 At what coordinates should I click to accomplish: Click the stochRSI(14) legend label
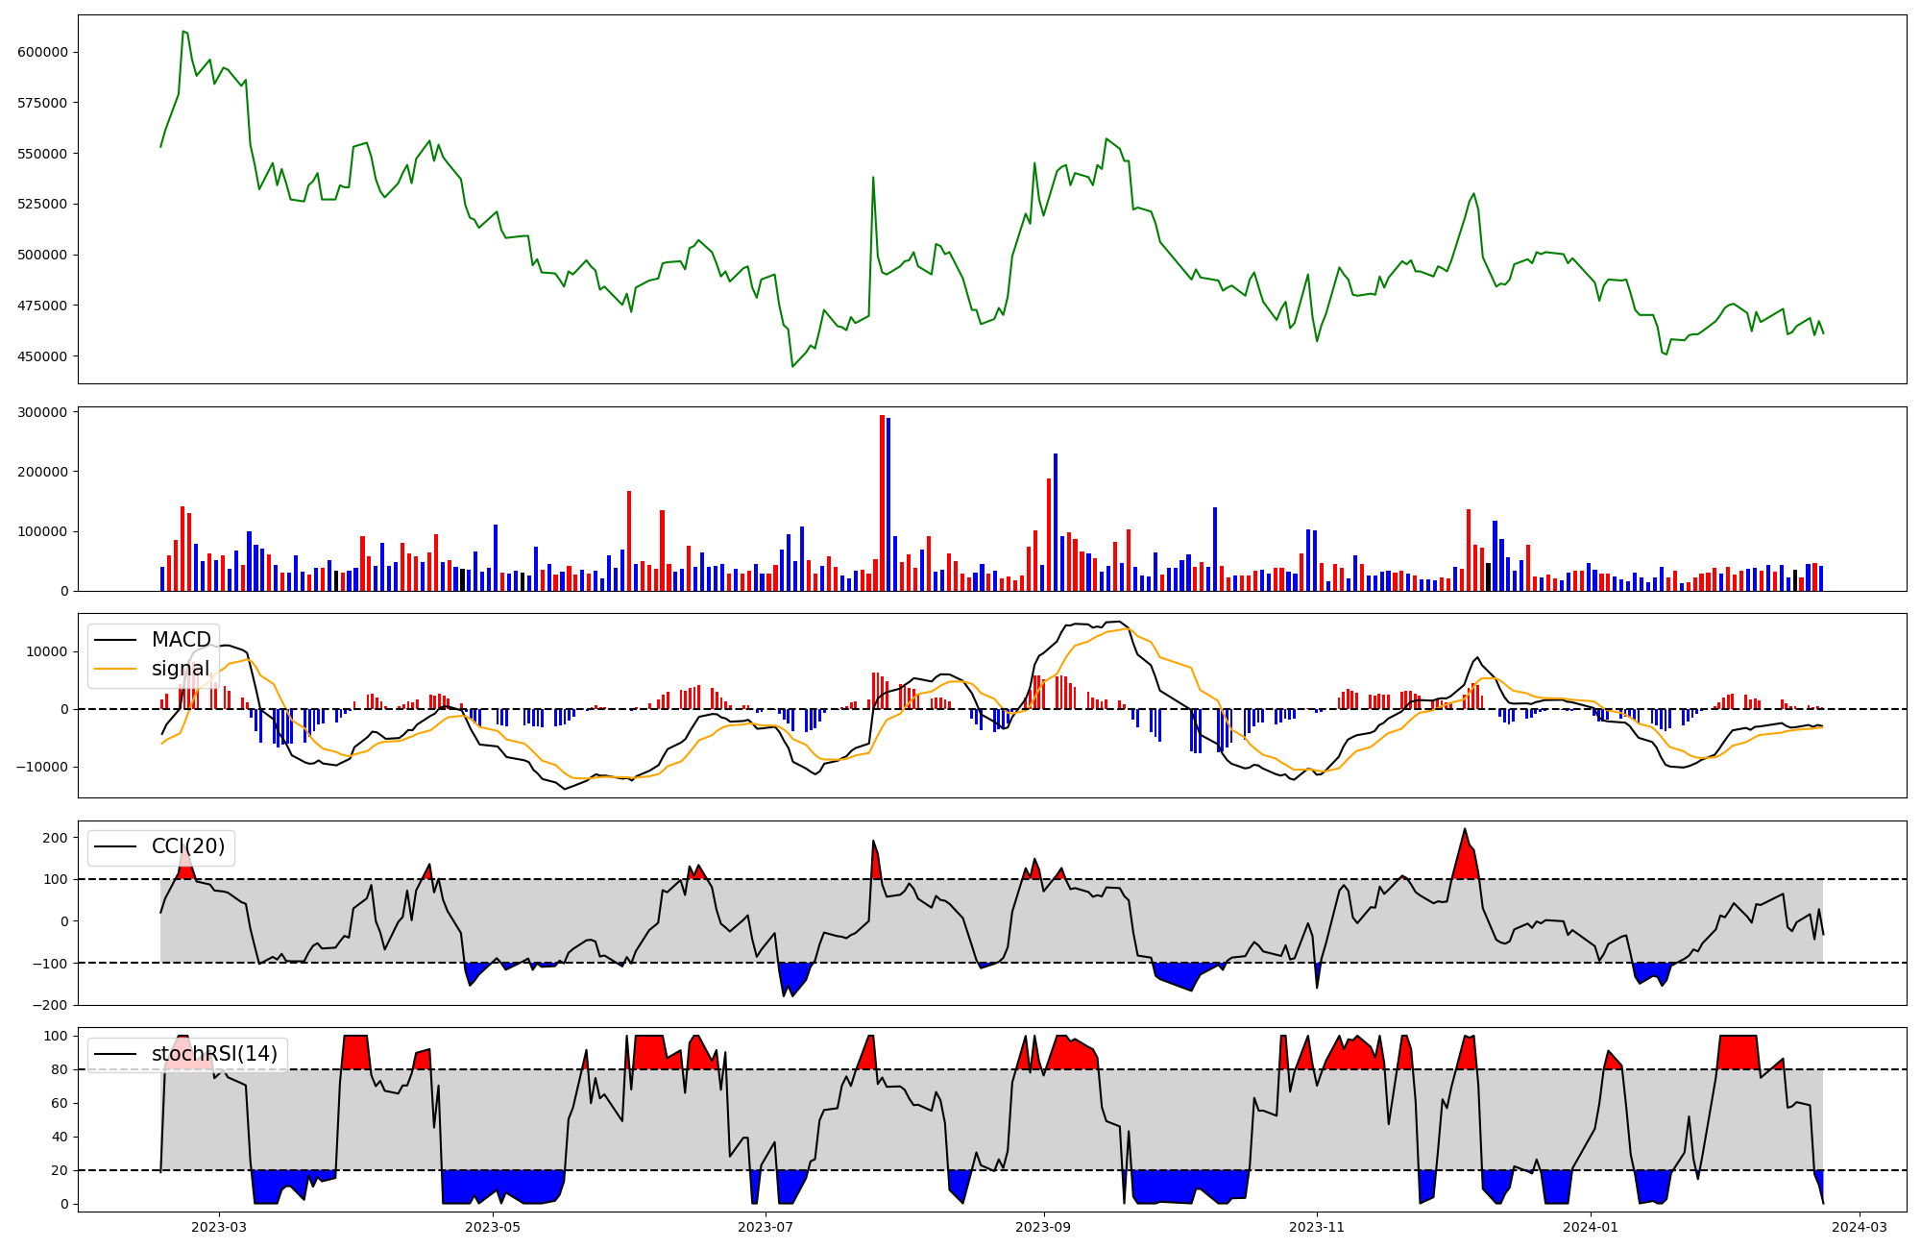(x=214, y=1054)
